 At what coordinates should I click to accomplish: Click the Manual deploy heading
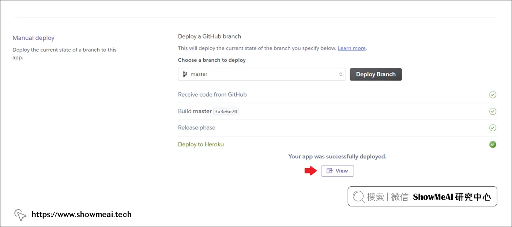coord(33,38)
